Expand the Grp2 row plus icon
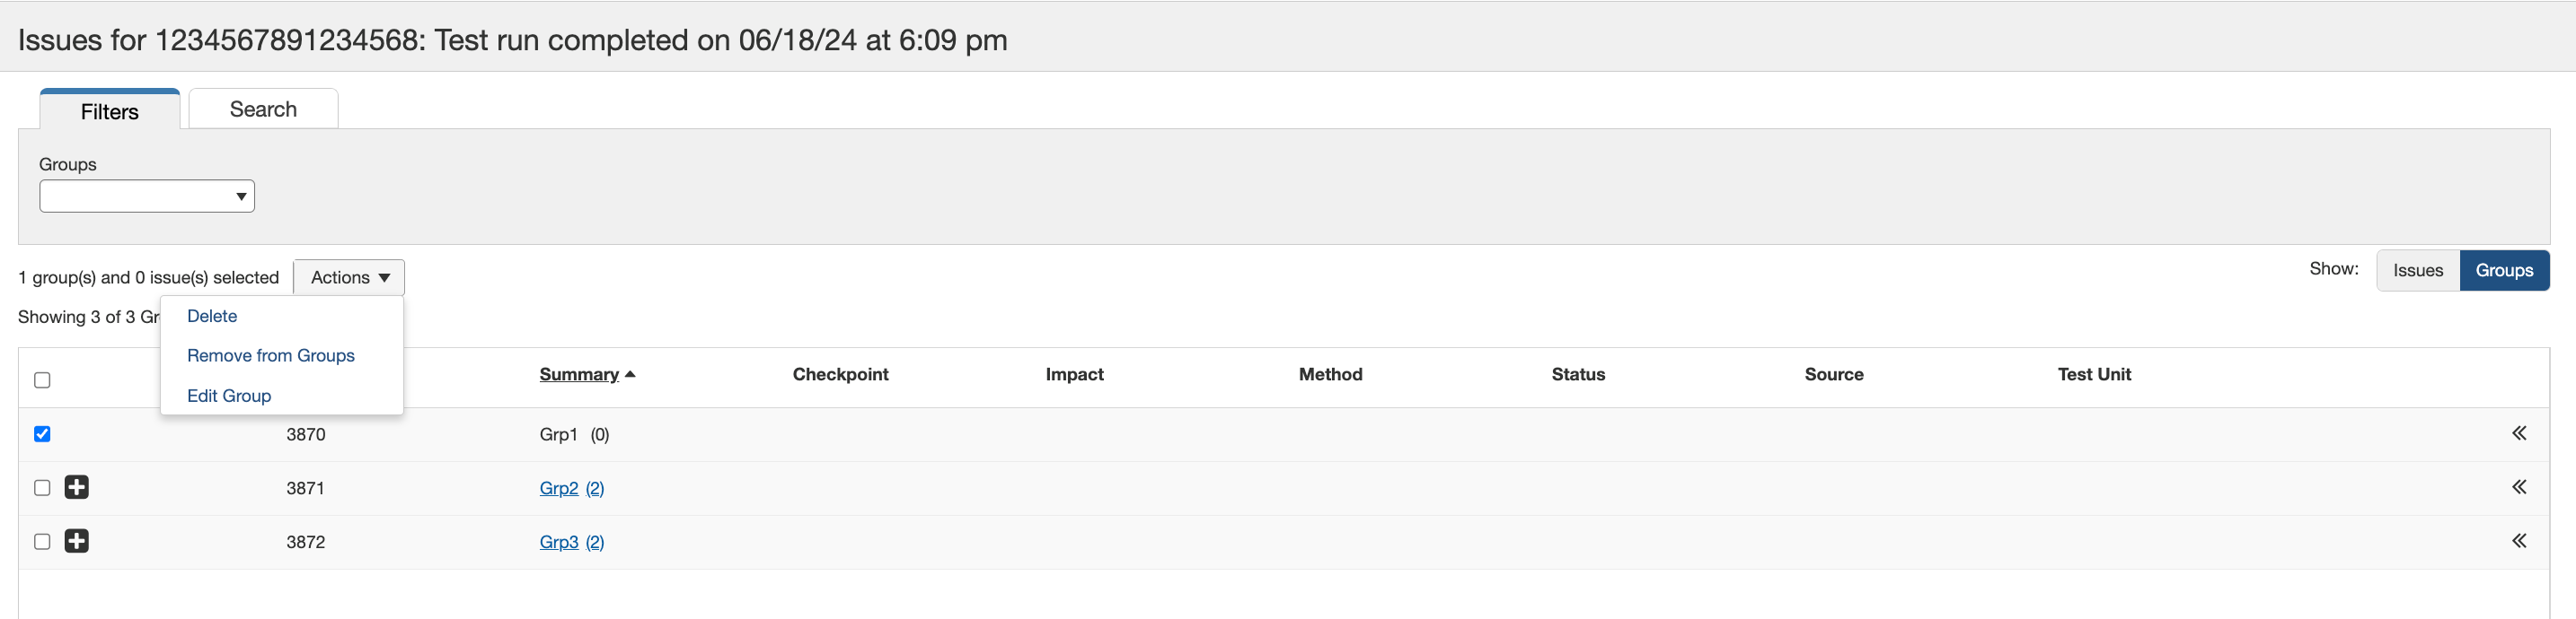The image size is (2576, 619). click(76, 487)
